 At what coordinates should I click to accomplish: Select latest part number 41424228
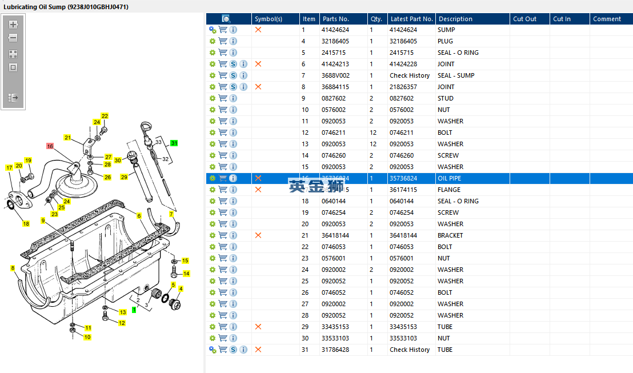(x=403, y=64)
